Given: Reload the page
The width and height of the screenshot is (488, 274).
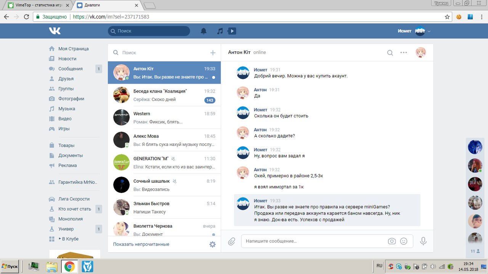Looking at the screenshot, I should coord(26,17).
